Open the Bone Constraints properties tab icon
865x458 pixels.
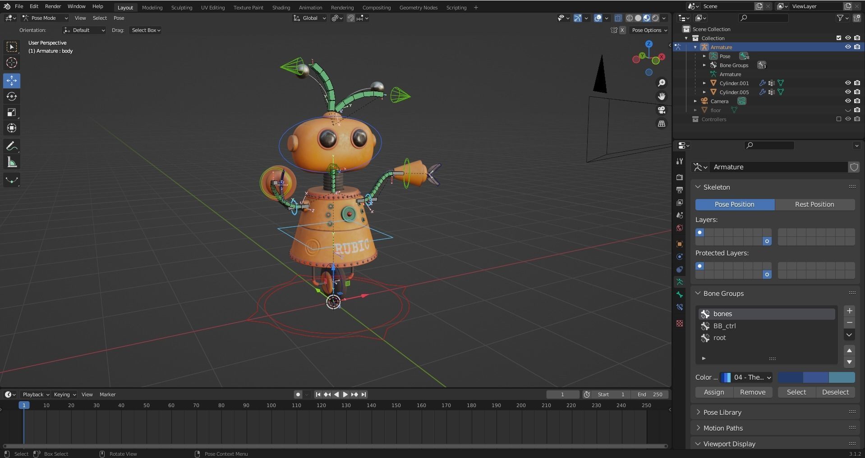click(680, 307)
